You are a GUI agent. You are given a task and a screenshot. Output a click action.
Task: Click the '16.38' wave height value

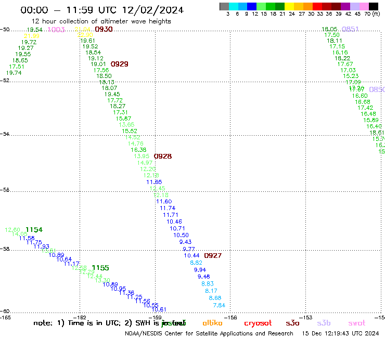[138, 150]
